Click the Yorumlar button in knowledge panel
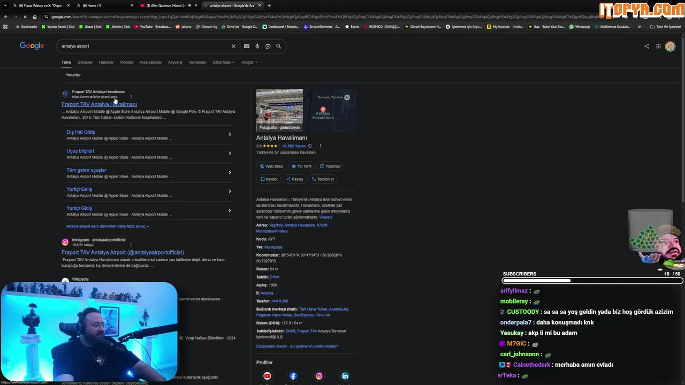Viewport: 685px width, 385px height. click(330, 166)
